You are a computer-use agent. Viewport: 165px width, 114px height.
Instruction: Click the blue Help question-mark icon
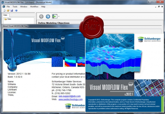(16, 10)
